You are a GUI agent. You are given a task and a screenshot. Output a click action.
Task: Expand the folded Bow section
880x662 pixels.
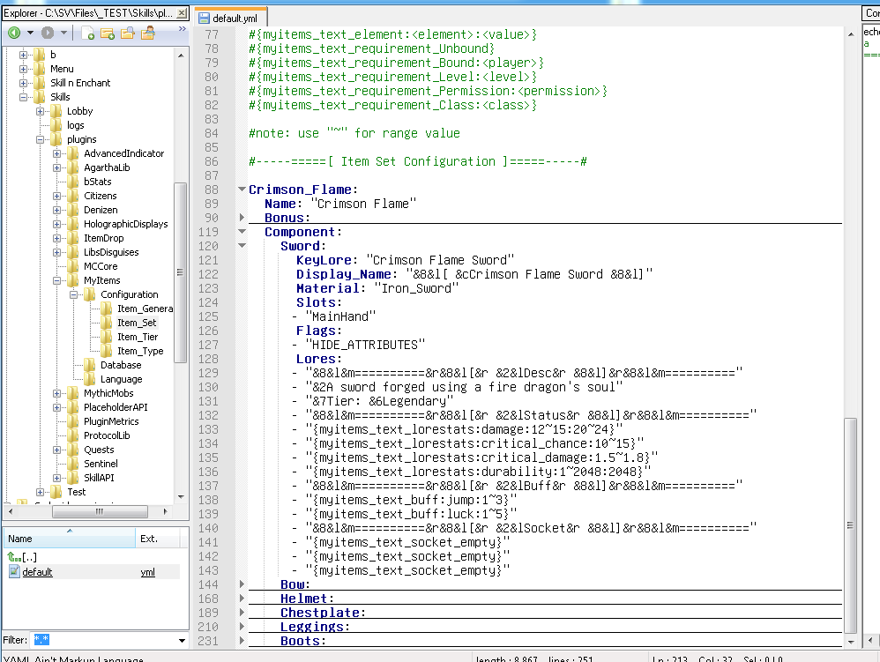click(242, 584)
